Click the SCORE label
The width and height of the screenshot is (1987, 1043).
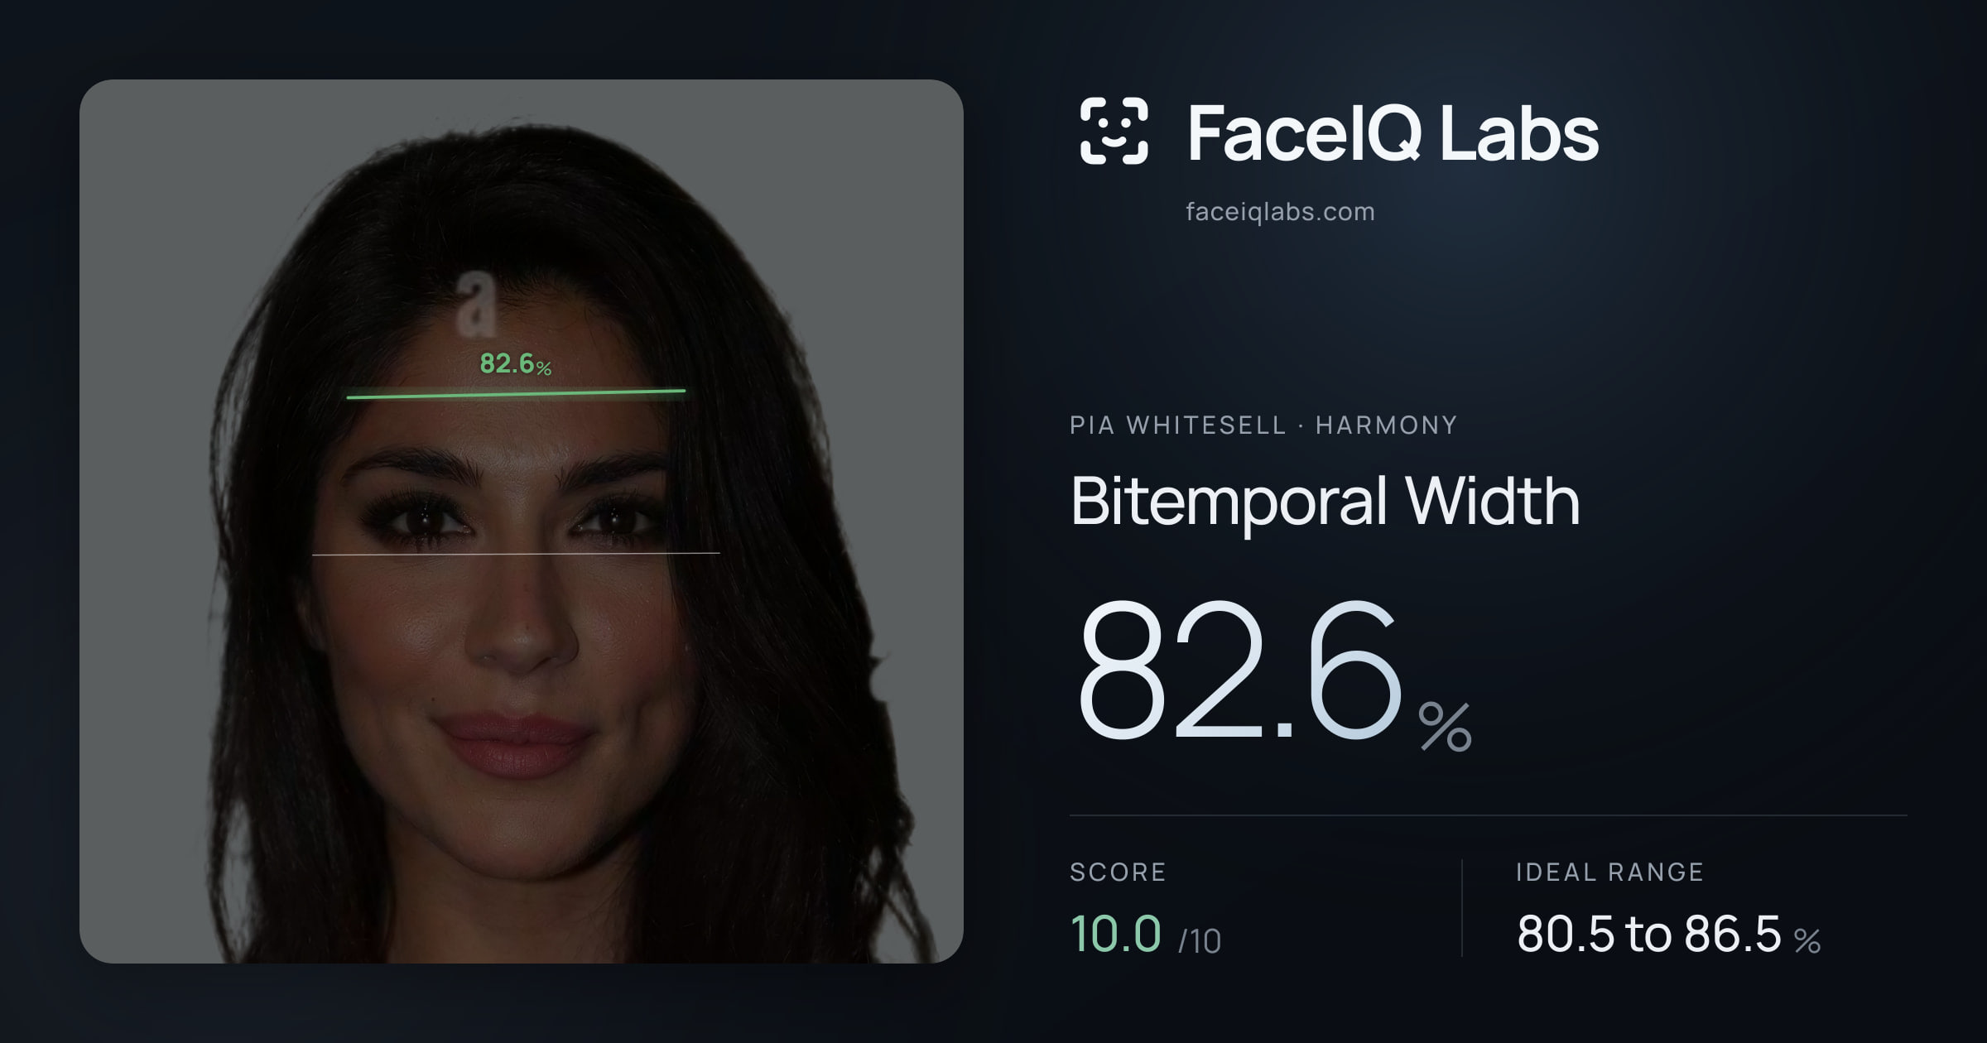click(1118, 872)
